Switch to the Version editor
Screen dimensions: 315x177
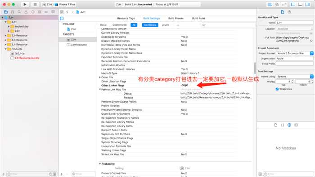pos(284,5)
